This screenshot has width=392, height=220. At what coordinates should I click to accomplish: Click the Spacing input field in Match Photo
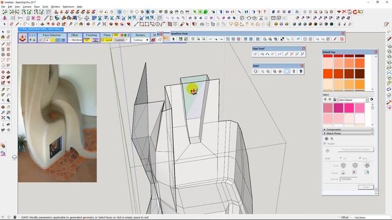[349, 179]
